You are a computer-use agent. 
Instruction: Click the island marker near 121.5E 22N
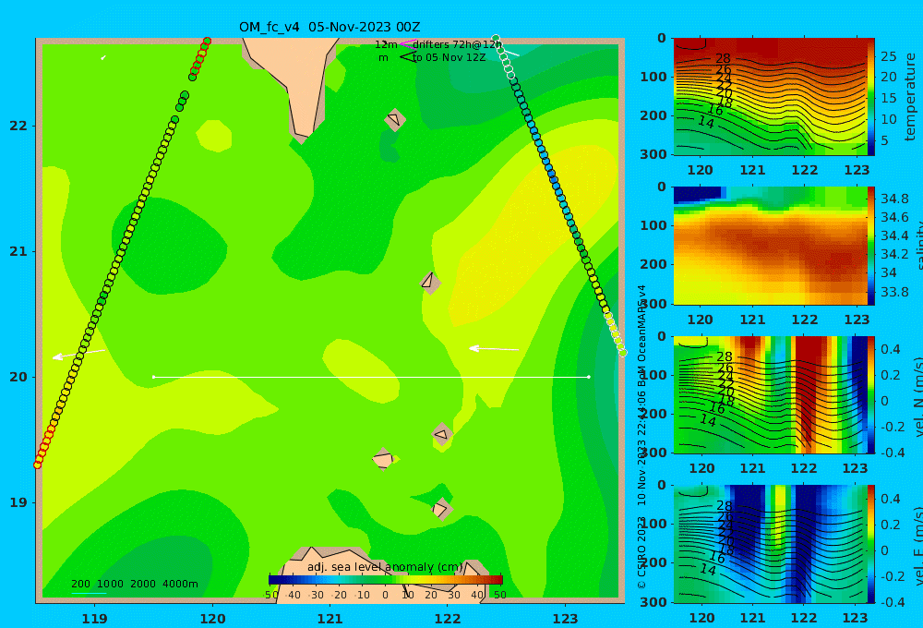coord(395,120)
